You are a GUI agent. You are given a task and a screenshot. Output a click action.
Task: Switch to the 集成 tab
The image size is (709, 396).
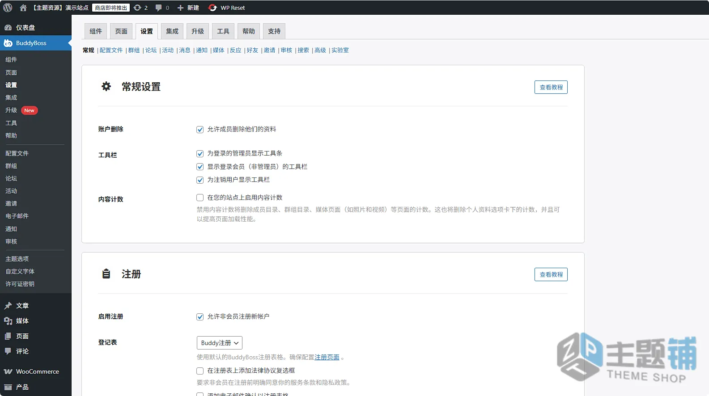172,31
